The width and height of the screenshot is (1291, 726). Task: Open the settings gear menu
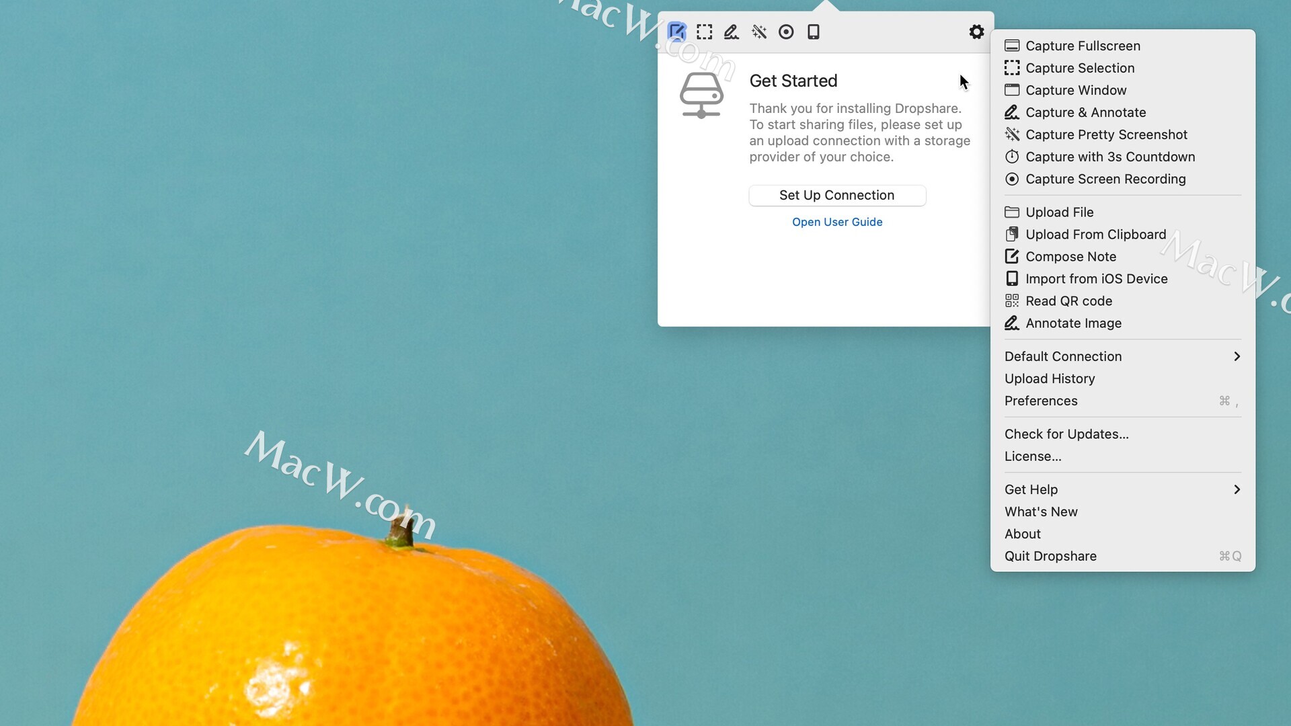point(976,32)
